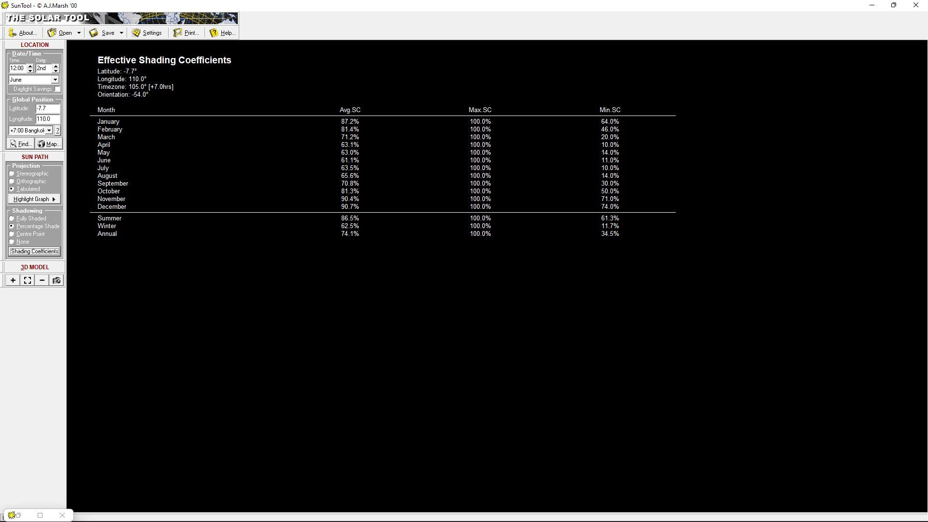Enable the Daylight Savings checkbox
This screenshot has height=522, width=928.
click(x=58, y=89)
